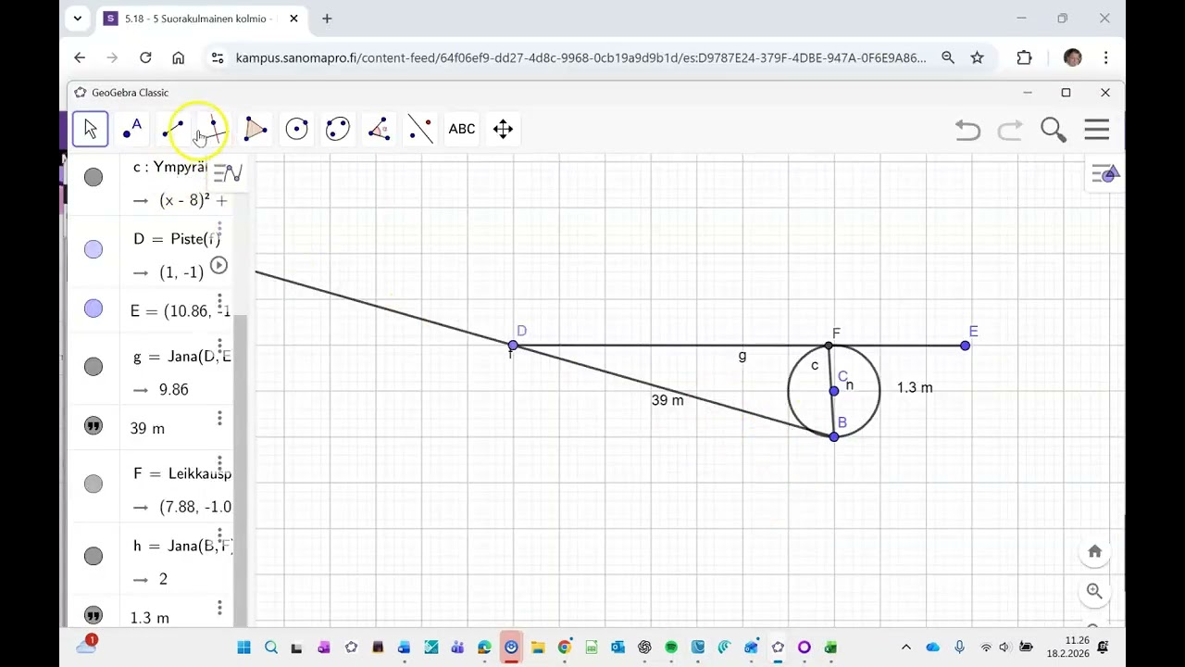Select the Reflect about Line tool
The height and width of the screenshot is (667, 1185).
click(x=420, y=129)
